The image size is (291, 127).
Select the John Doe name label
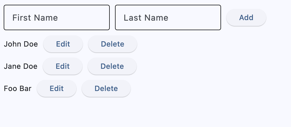pyautogui.click(x=21, y=44)
